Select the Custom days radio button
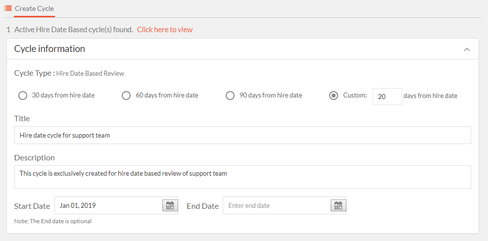 pyautogui.click(x=334, y=96)
